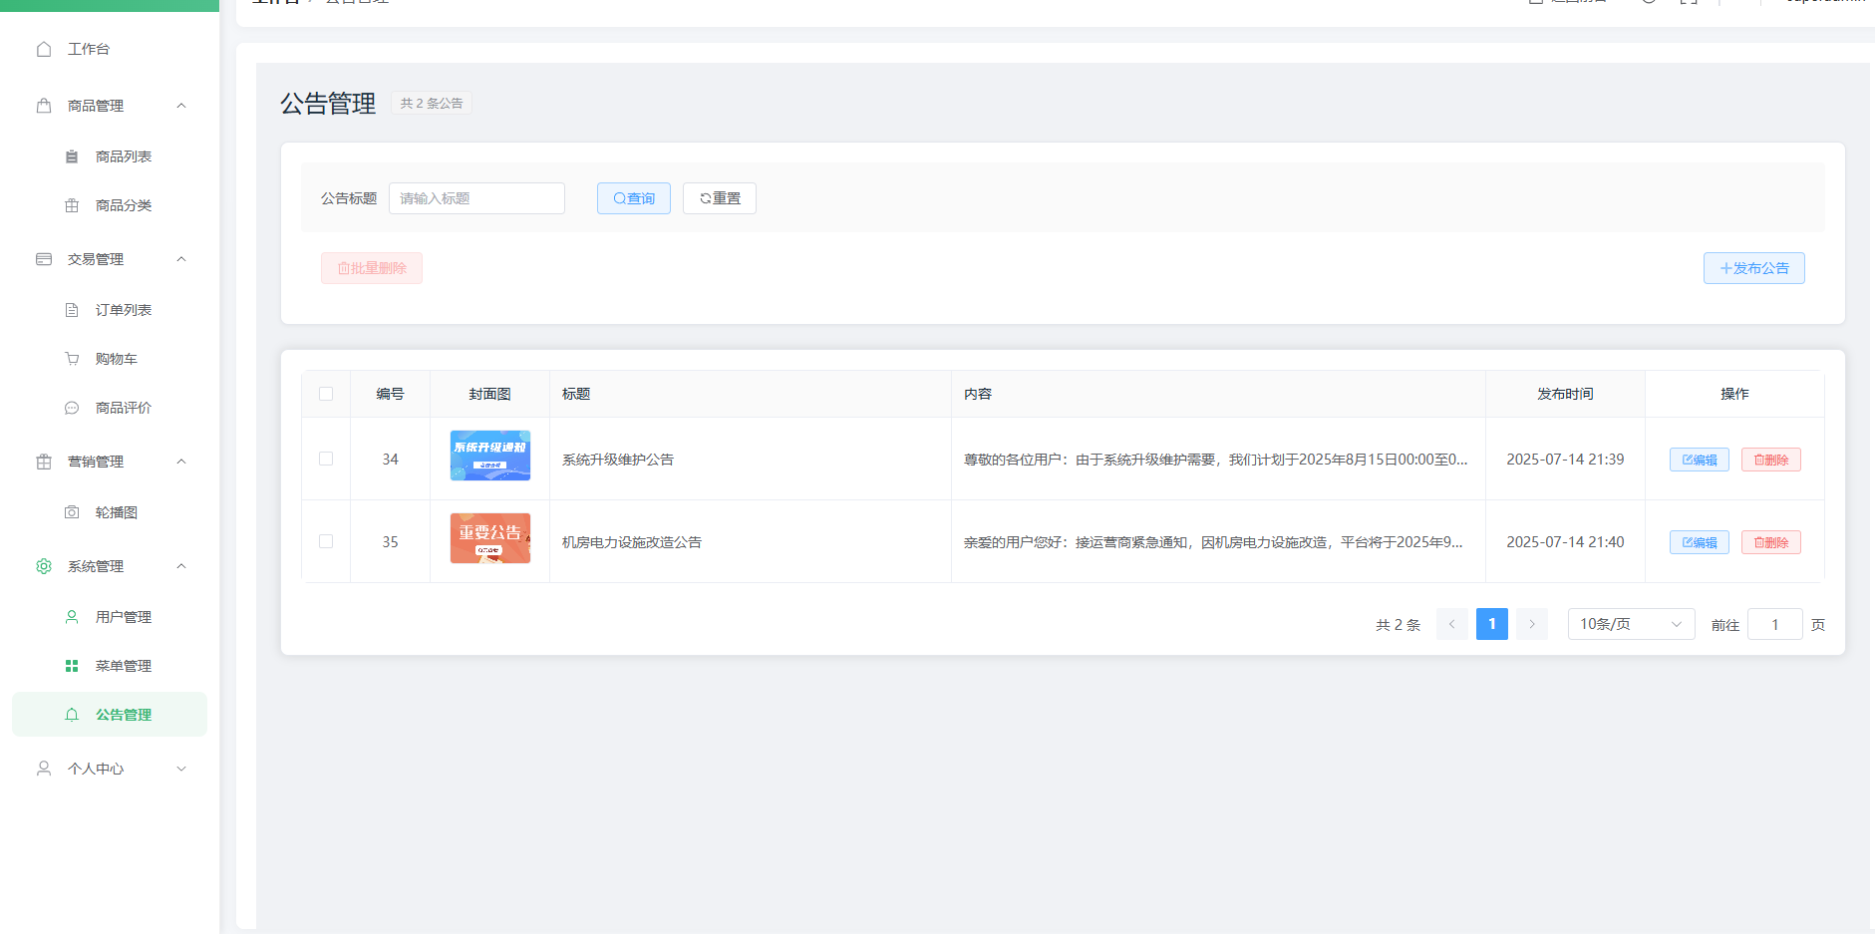This screenshot has height=934, width=1875.
Task: Focus the 公告标题 search input field
Action: pos(476,198)
